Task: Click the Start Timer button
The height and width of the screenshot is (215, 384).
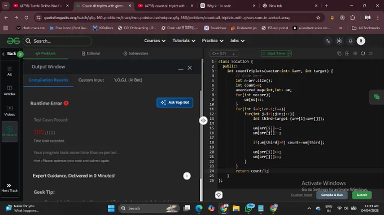Action: click(x=276, y=53)
